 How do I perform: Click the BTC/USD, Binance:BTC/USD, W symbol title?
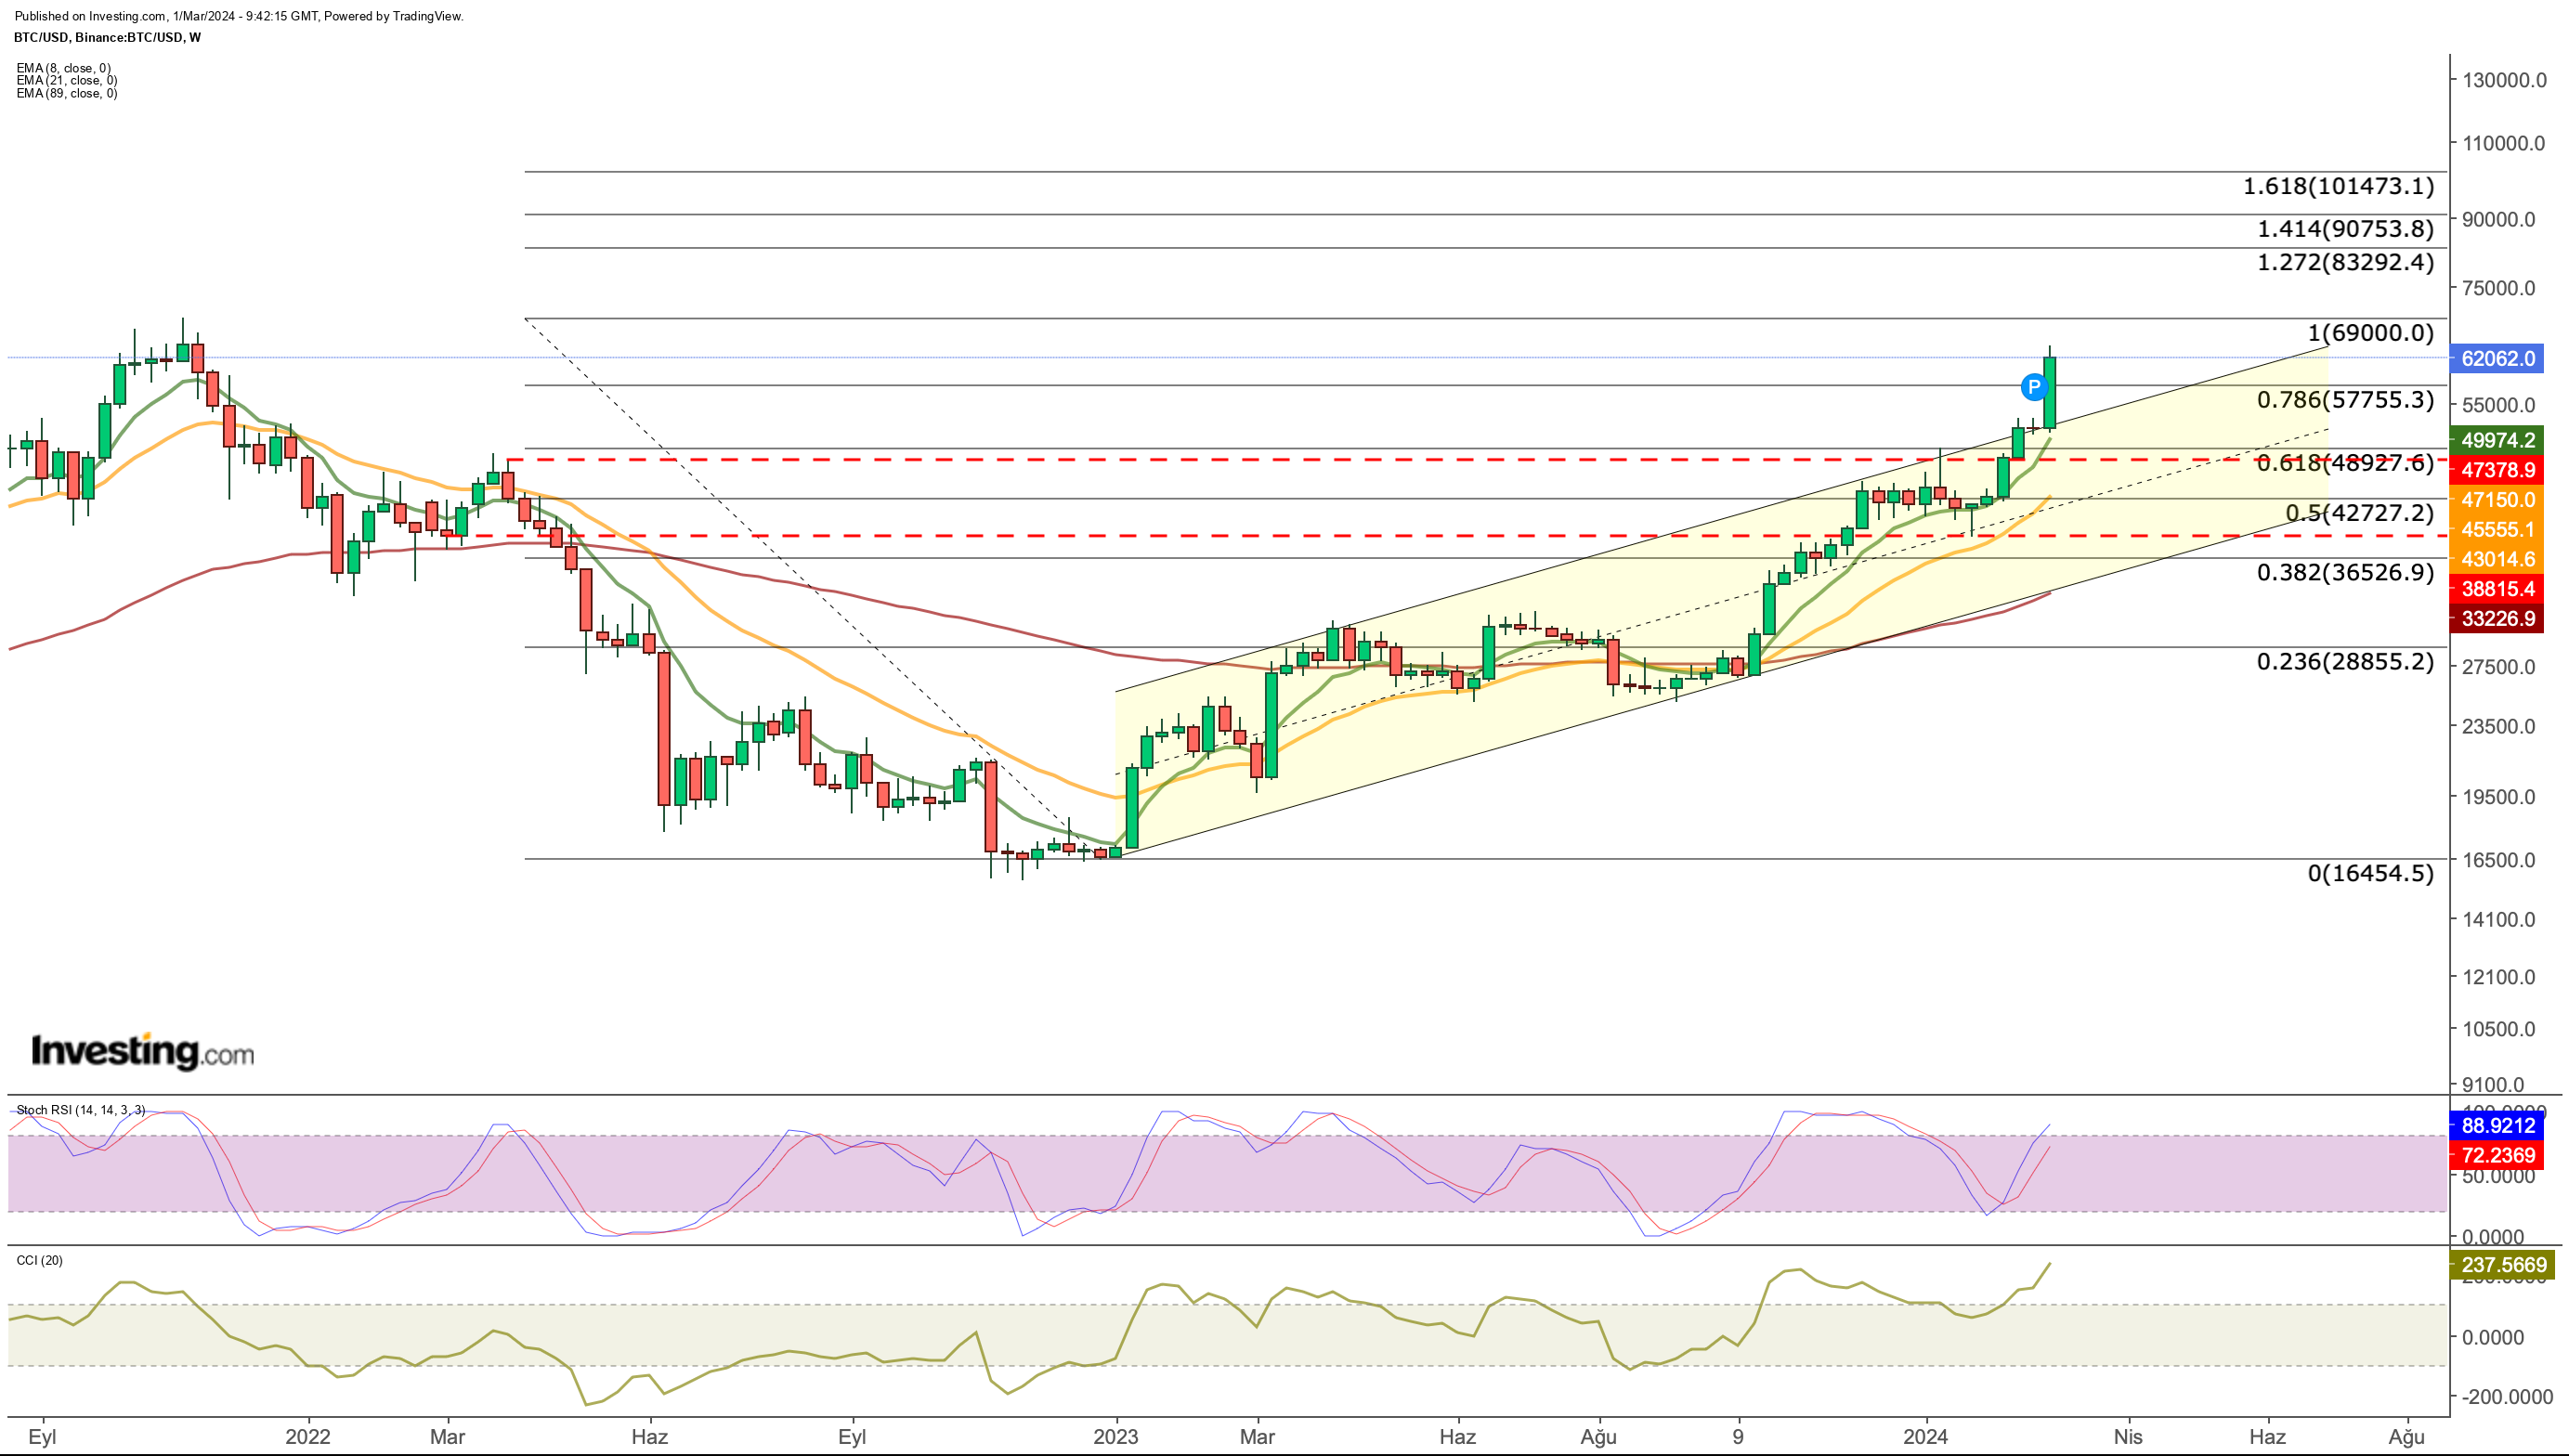pos(107,38)
